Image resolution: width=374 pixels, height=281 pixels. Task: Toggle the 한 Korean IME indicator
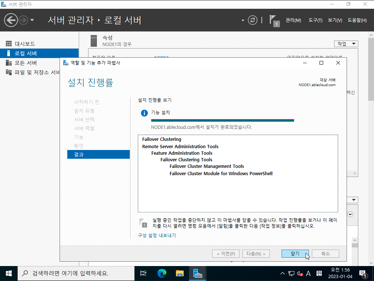(319, 273)
